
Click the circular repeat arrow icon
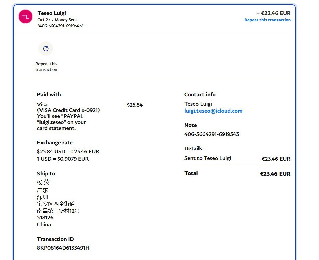coord(46,49)
